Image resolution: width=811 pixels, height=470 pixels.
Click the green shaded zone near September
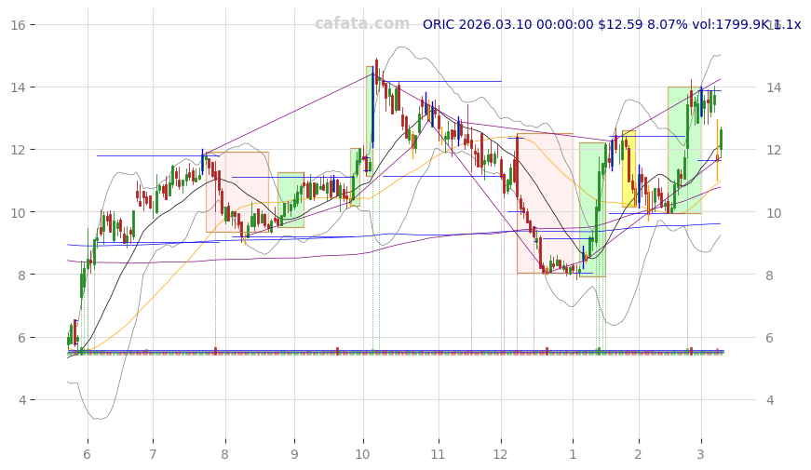(291, 199)
